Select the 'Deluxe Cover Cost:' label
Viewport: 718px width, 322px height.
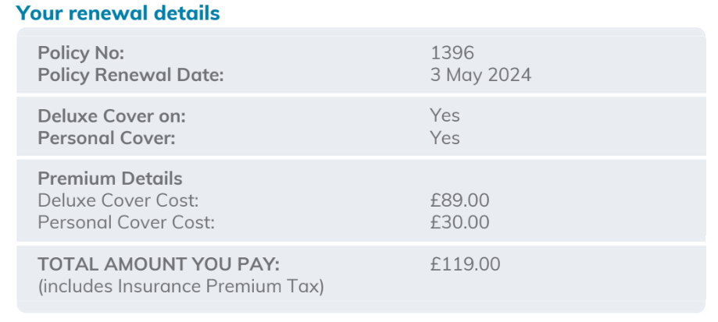pos(118,200)
